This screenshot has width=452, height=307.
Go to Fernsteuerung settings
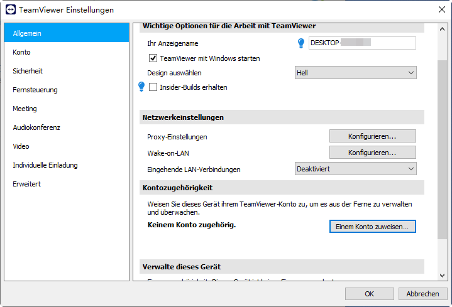[67, 90]
